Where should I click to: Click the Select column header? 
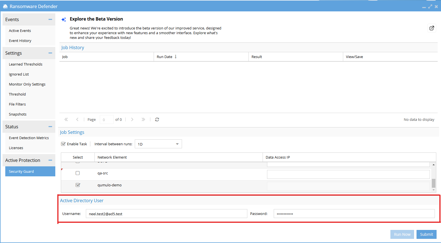point(78,157)
